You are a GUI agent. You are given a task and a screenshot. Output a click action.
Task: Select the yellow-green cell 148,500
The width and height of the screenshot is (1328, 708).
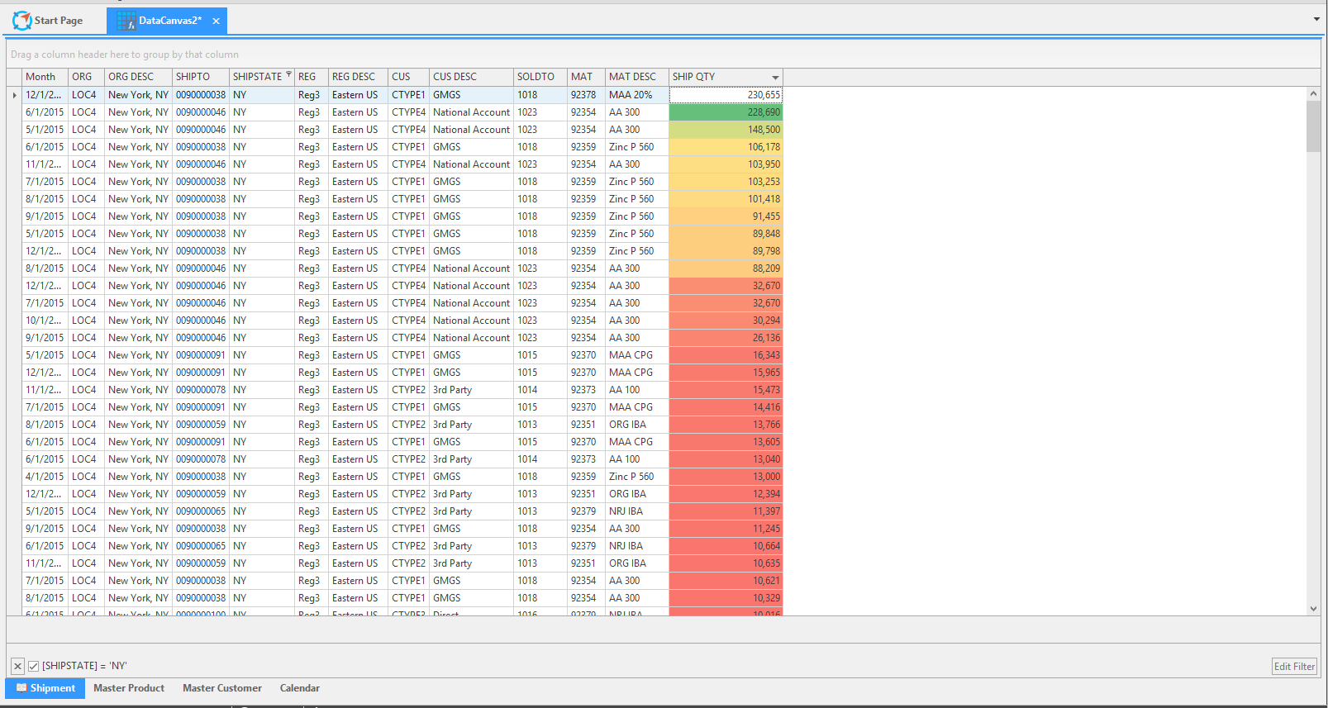tap(726, 130)
